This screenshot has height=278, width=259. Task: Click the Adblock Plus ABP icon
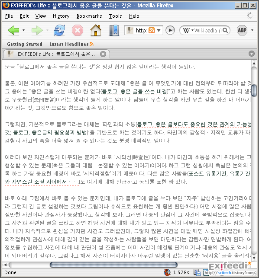coord(242,30)
